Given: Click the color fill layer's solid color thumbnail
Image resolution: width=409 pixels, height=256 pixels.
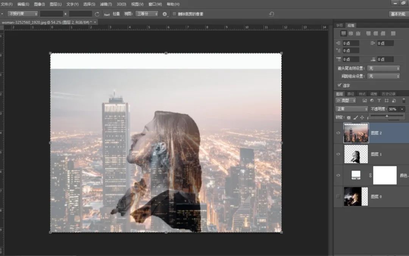Looking at the screenshot, I should (356, 175).
